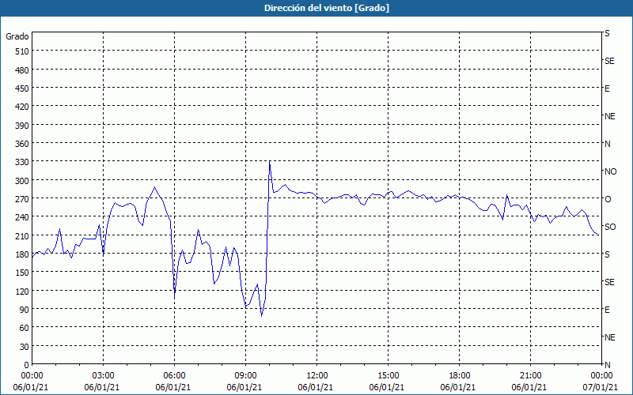Click the 00:00 time label above 06/01/21
The image size is (633, 395).
click(x=32, y=376)
